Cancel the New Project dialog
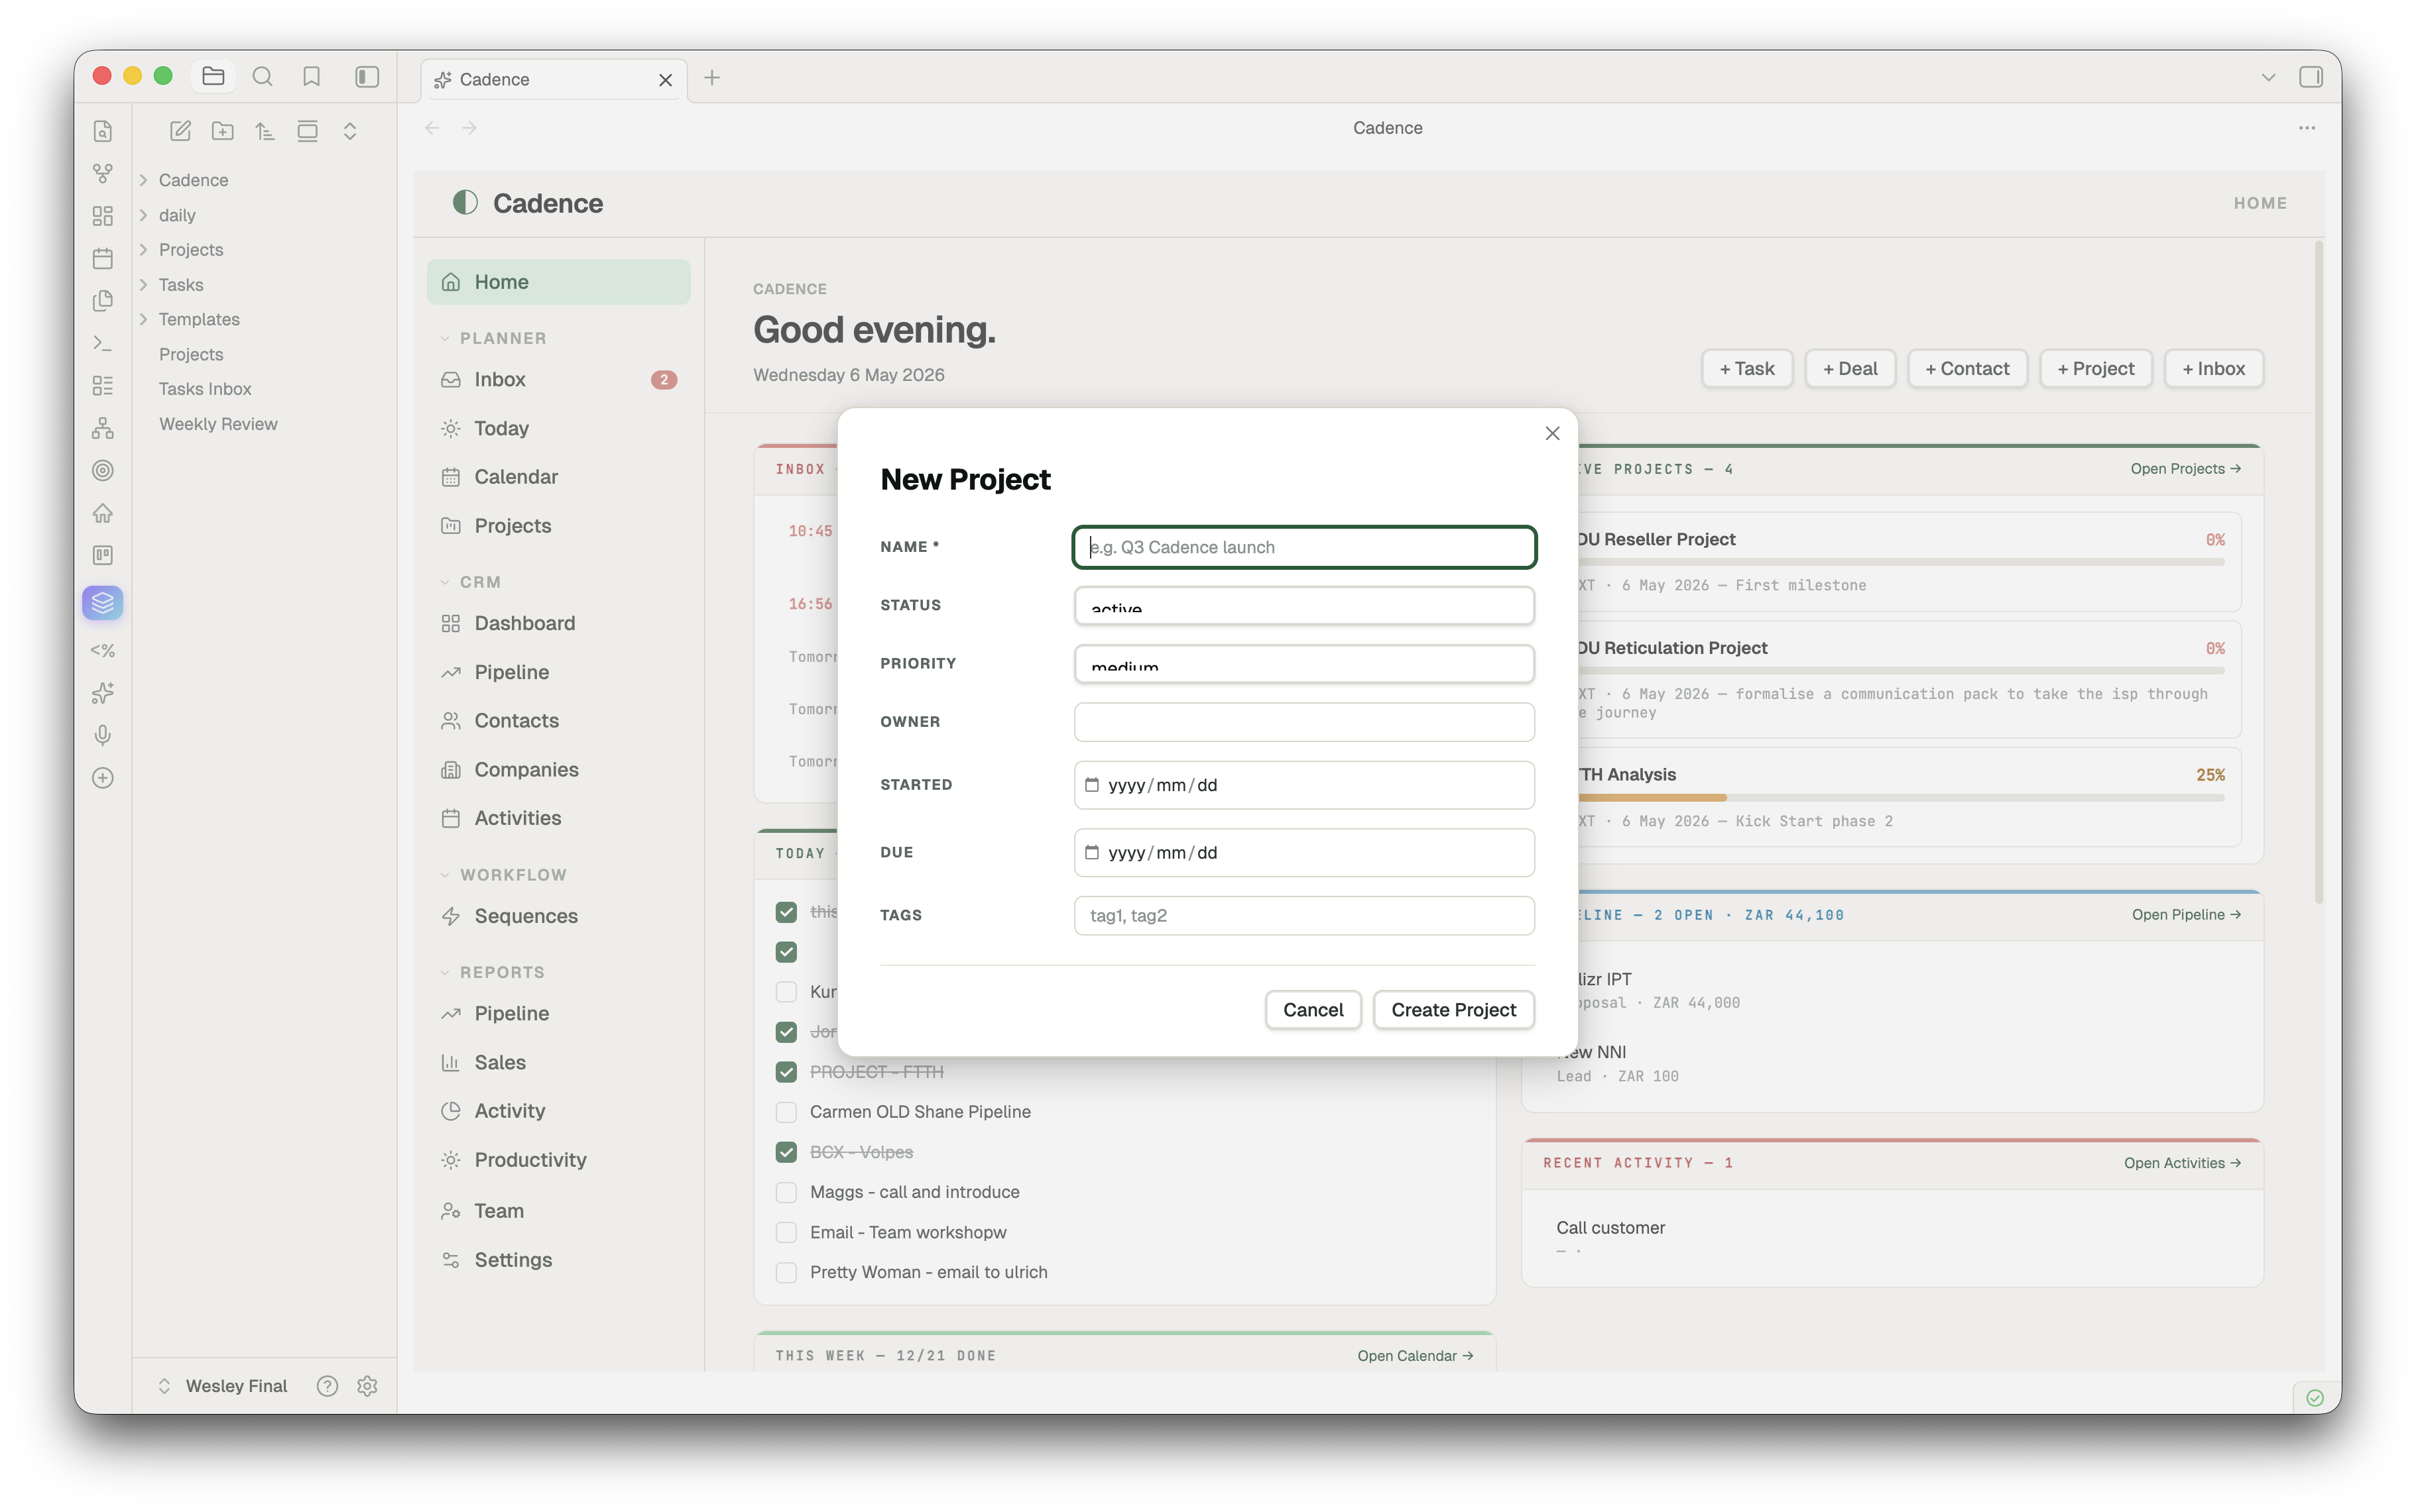 [x=1313, y=1010]
